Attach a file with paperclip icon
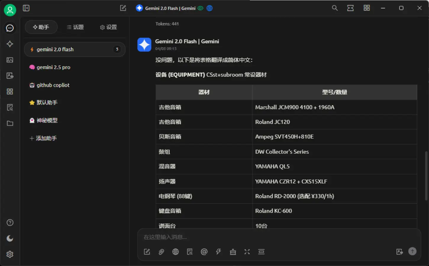The height and width of the screenshot is (266, 429). (x=161, y=252)
